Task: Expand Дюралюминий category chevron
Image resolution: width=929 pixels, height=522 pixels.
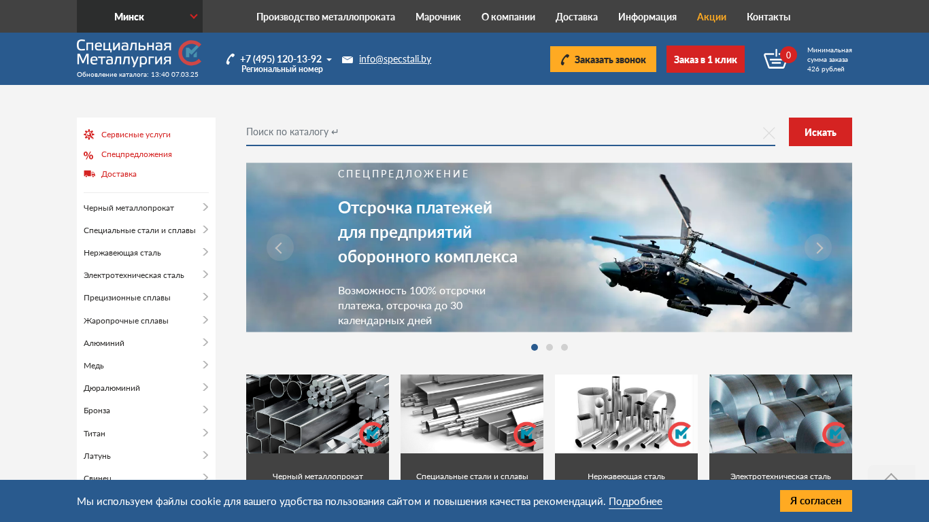Action: (x=205, y=387)
